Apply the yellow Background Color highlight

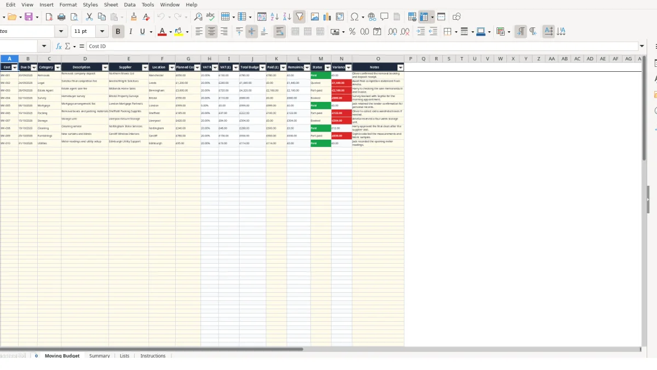178,32
